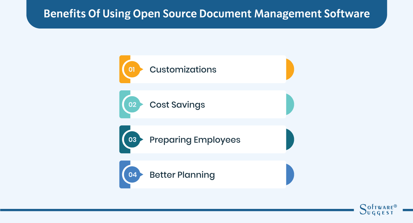The height and width of the screenshot is (223, 413).
Task: Select the "Cost Savings" list entry
Action: (x=177, y=104)
